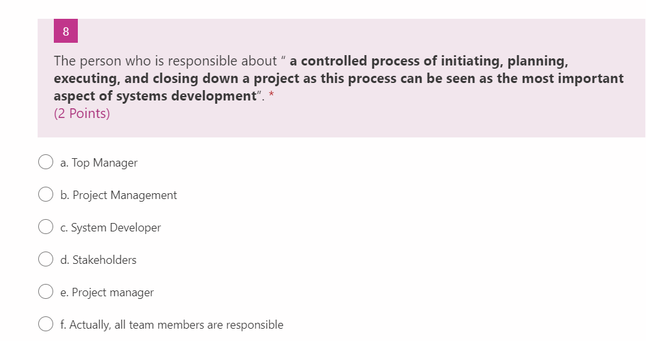Click 'f. Actually, all team members are responsible' text
The width and height of the screenshot is (646, 341).
tap(171, 325)
